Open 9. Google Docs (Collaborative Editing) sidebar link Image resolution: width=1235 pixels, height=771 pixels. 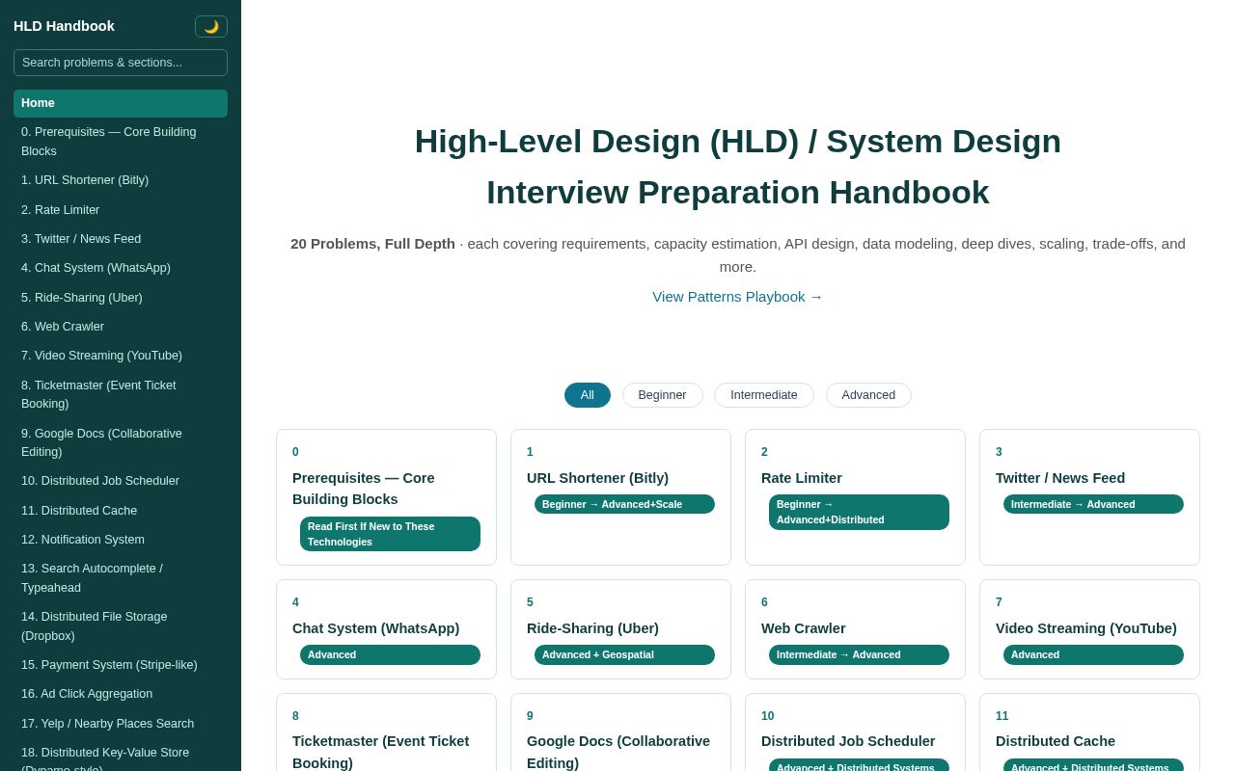[121, 442]
